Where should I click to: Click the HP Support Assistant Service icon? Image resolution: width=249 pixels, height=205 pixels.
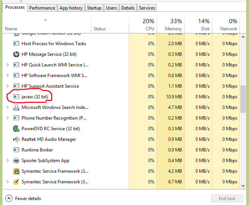pyautogui.click(x=16, y=86)
